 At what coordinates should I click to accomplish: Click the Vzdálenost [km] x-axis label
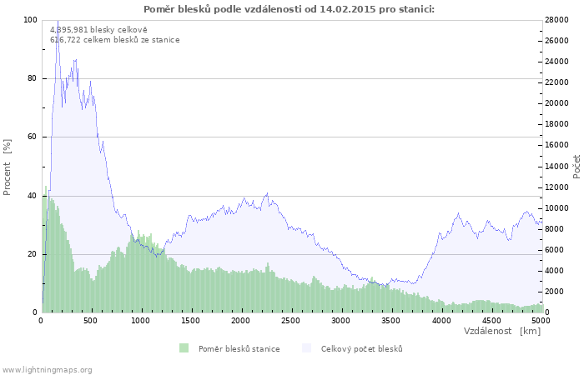point(502,332)
